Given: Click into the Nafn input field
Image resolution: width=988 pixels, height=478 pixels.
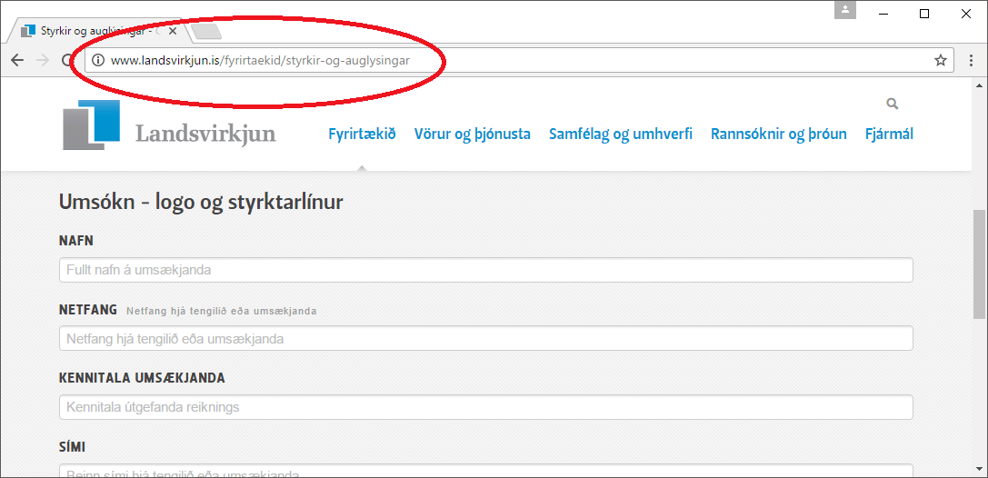Looking at the screenshot, I should coord(485,270).
